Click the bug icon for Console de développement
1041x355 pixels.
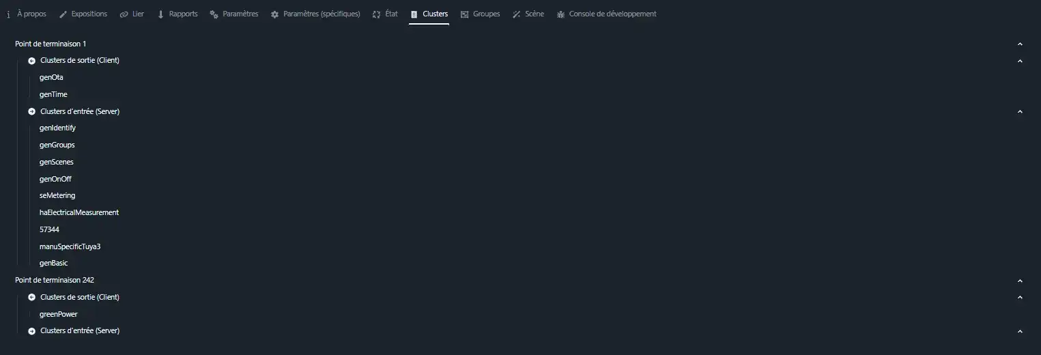point(561,14)
